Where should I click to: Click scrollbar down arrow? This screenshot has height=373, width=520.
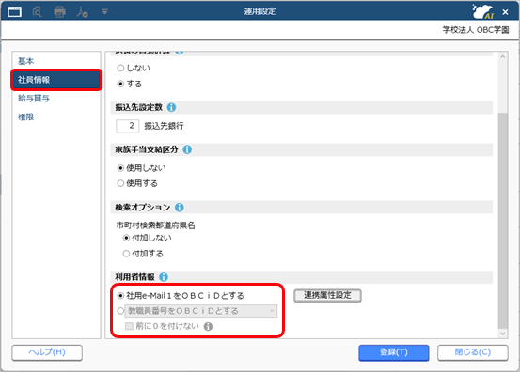click(x=503, y=334)
